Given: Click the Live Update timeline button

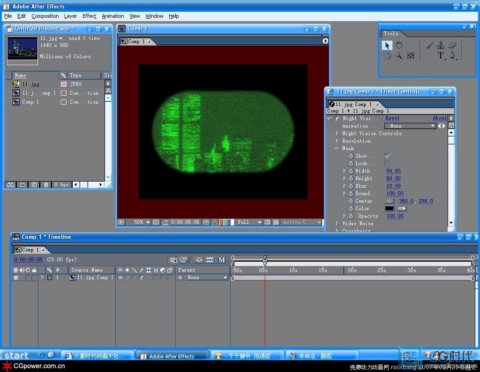Looking at the screenshot, I should point(173,260).
